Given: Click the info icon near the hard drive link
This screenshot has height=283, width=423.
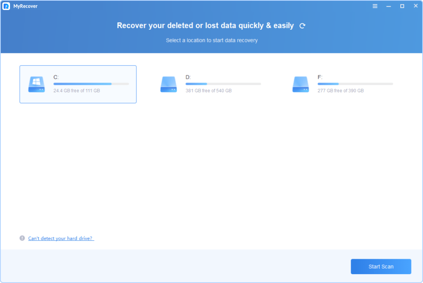Looking at the screenshot, I should tap(22, 238).
